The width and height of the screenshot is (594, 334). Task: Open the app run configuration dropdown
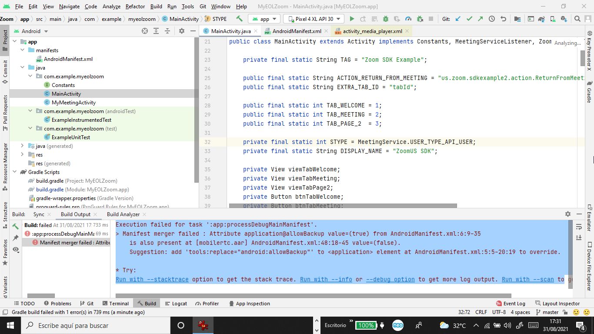pyautogui.click(x=264, y=19)
